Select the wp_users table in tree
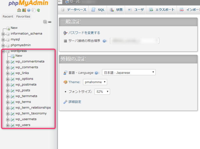 click(23, 125)
